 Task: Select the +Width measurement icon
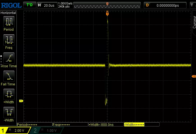coord(9,94)
